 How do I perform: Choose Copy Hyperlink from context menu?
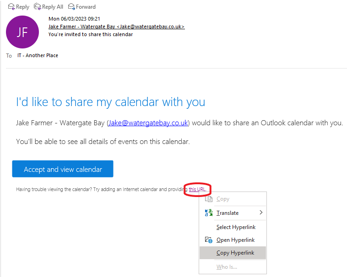pyautogui.click(x=235, y=253)
